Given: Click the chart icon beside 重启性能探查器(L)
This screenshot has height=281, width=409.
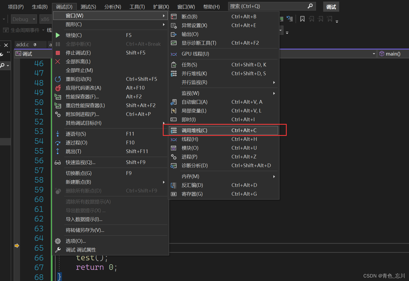Looking at the screenshot, I should pos(58,105).
